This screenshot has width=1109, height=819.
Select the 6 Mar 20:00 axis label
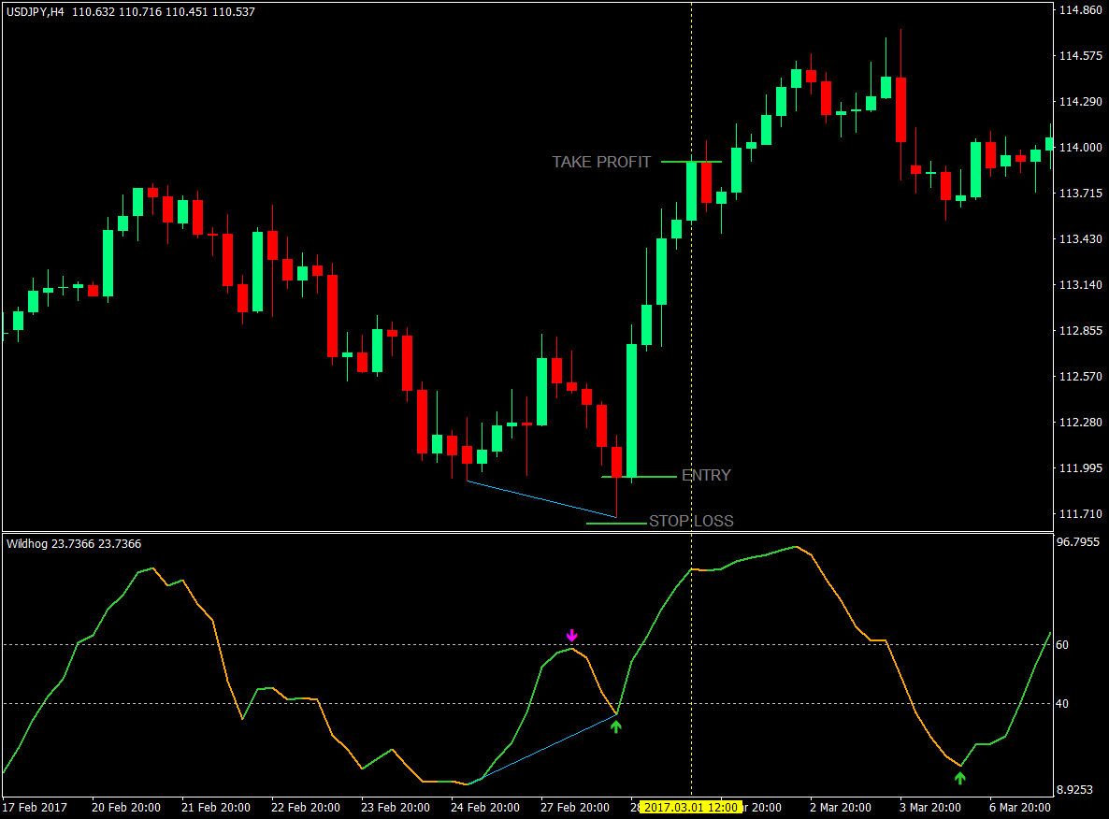(1020, 808)
